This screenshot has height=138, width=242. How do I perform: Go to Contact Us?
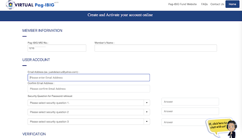217,4
